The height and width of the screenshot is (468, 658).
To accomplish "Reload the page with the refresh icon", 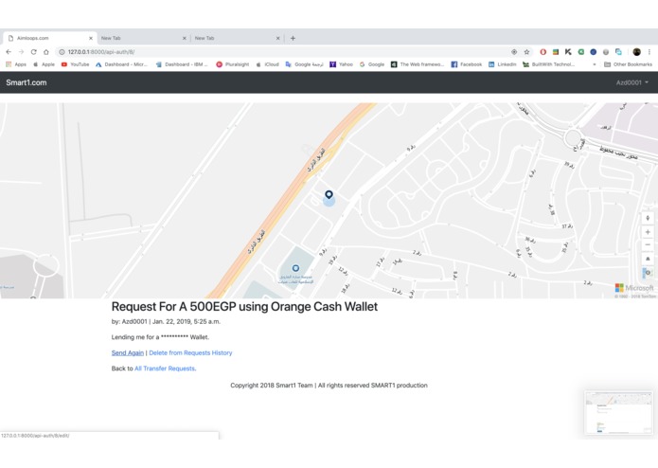I will point(33,52).
